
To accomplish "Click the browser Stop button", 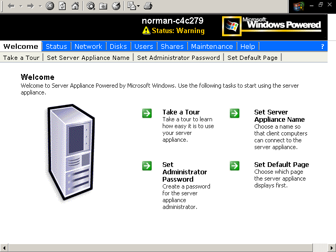I will 50,6.
